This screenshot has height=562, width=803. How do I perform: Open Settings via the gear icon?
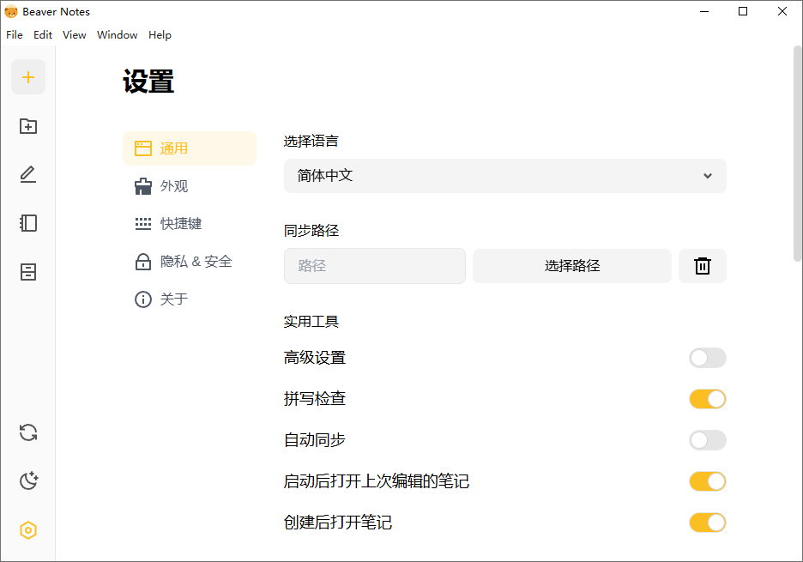point(28,530)
